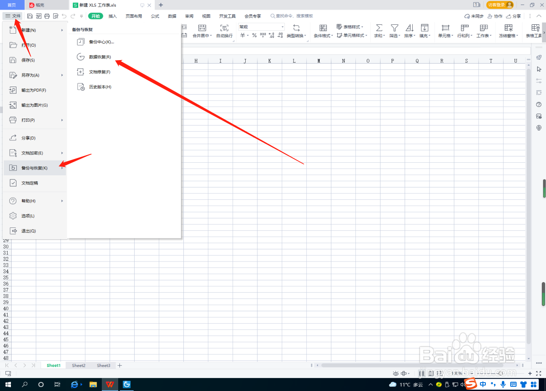Click Home (首页) tab button
The width and height of the screenshot is (546, 391).
tap(12, 5)
